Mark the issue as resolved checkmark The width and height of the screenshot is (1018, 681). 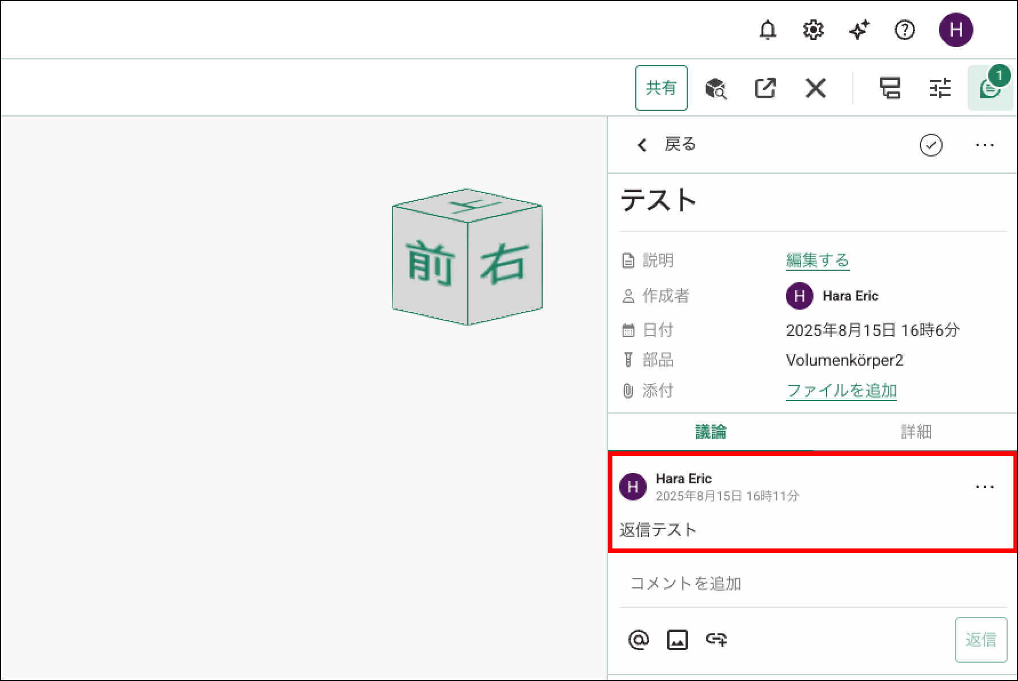pos(931,145)
